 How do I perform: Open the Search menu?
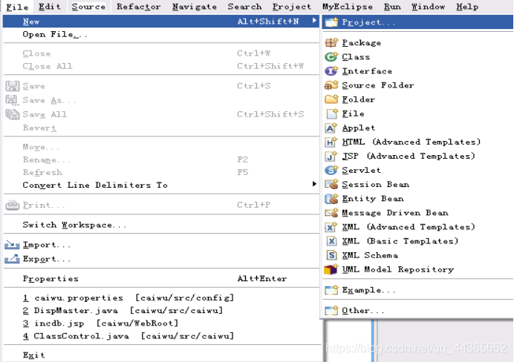(244, 7)
